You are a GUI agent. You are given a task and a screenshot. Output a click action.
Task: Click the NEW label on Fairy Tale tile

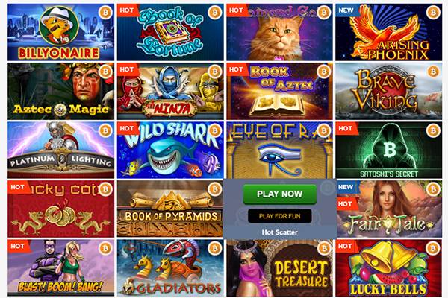click(346, 187)
